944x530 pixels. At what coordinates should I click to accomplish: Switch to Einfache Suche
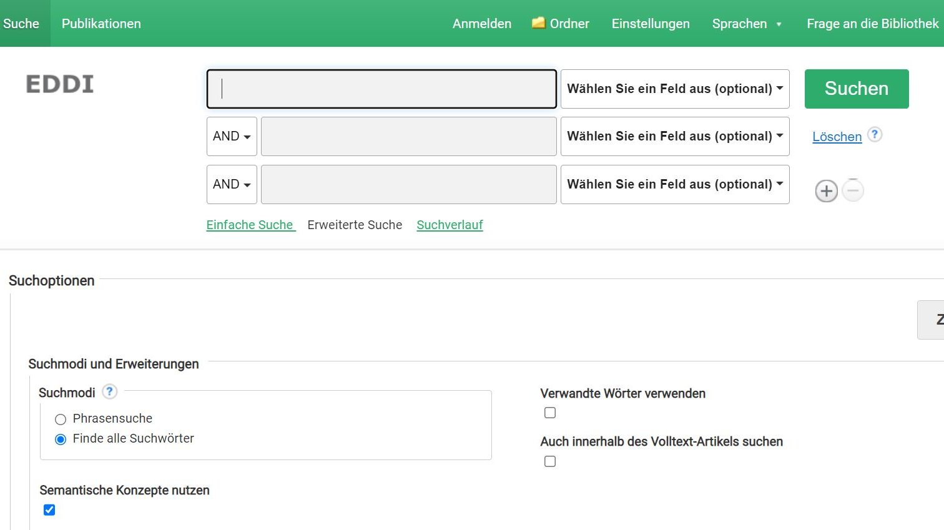pos(250,225)
